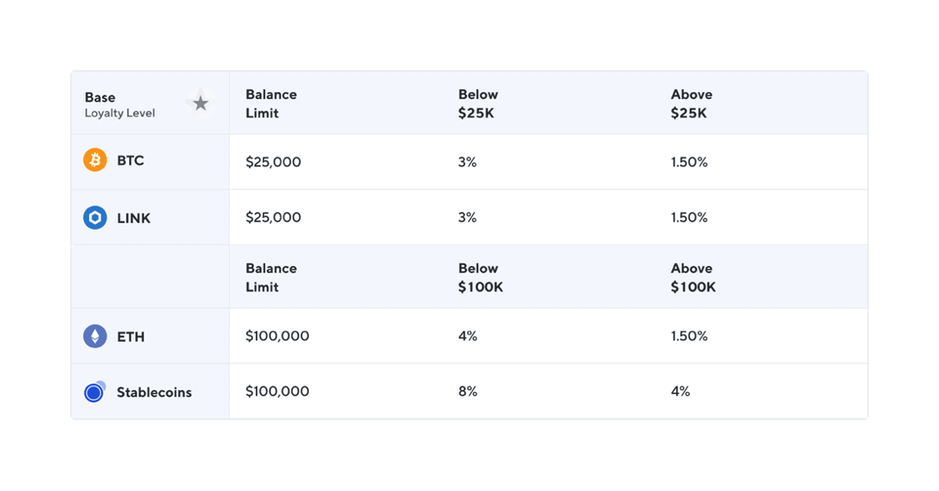
Task: Click the top Balance Limit column header
Action: pyautogui.click(x=271, y=103)
